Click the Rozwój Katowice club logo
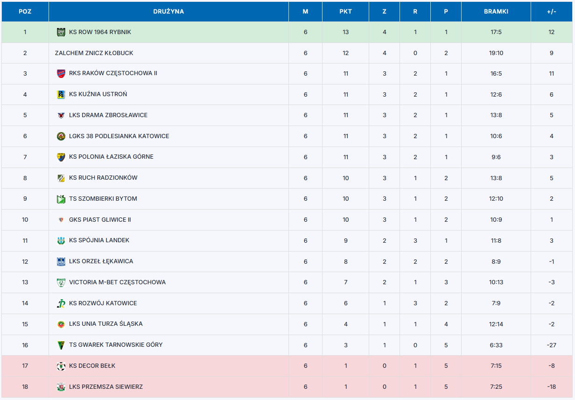The height and width of the screenshot is (400, 575). click(x=61, y=303)
